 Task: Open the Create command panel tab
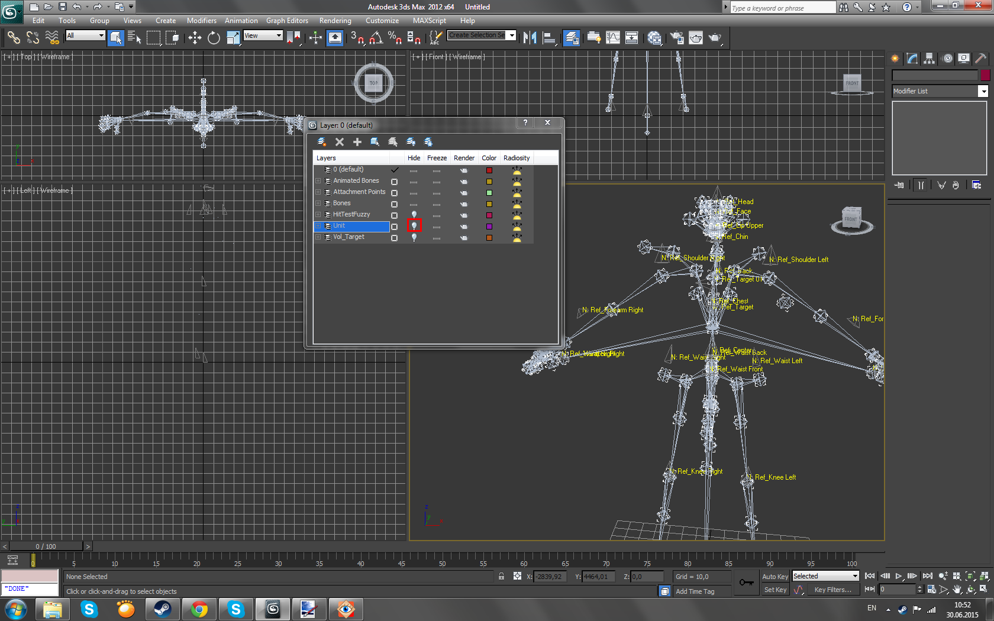click(x=895, y=58)
